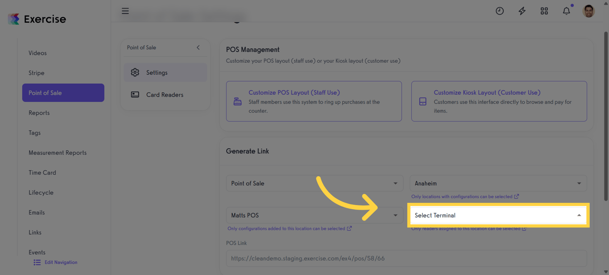Viewport: 609px width, 275px height.
Task: Check the notifications bell
Action: click(566, 11)
